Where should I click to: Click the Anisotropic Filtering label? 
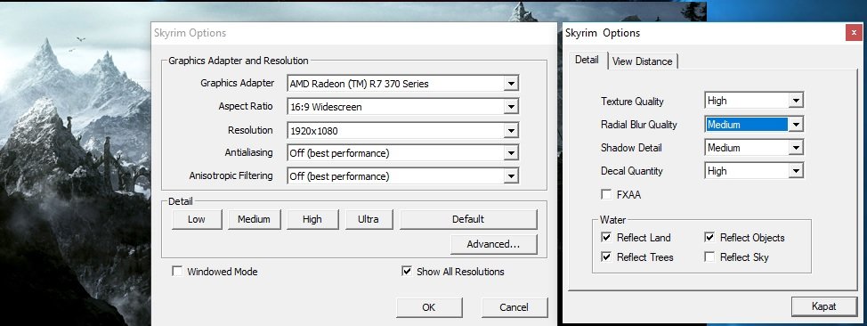tap(231, 176)
